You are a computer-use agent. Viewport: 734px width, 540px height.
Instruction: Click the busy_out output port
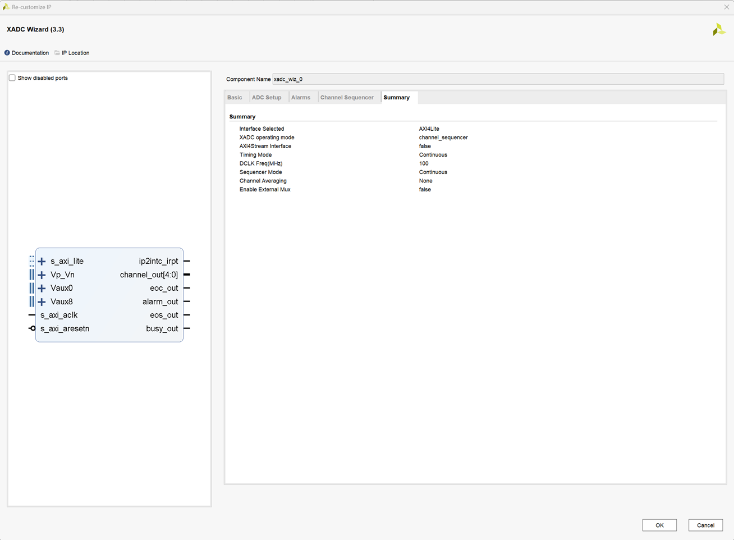tap(162, 328)
